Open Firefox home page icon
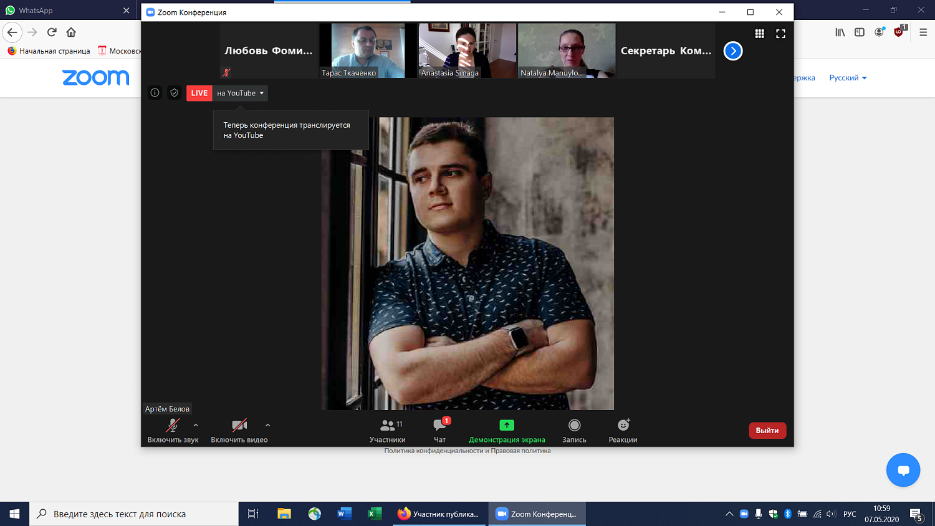The image size is (935, 526). click(x=71, y=32)
